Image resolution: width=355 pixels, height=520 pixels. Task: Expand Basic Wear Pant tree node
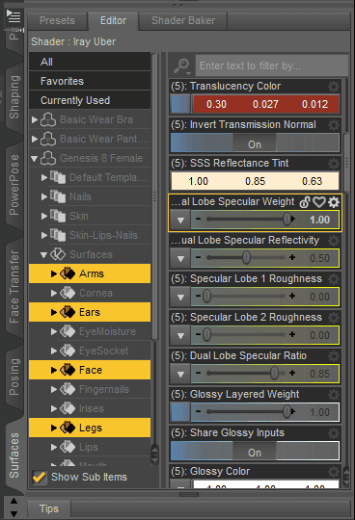point(35,139)
